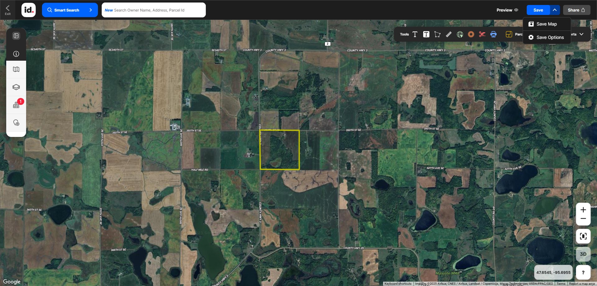Choose Save Map from menu
The width and height of the screenshot is (597, 286).
click(546, 24)
